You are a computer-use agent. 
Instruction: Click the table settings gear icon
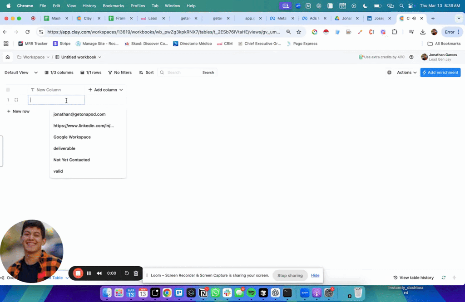pos(389,72)
